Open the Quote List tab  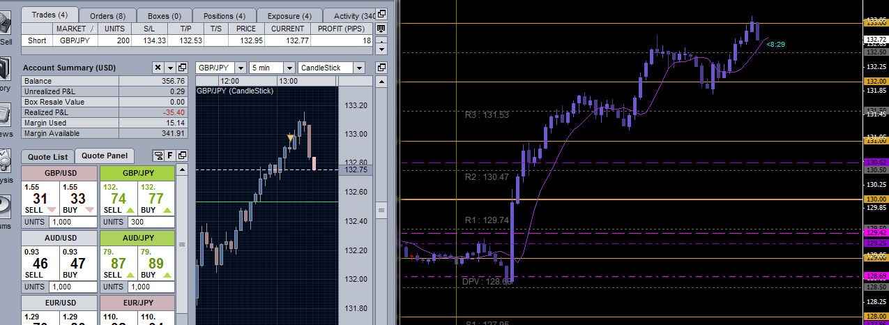48,157
